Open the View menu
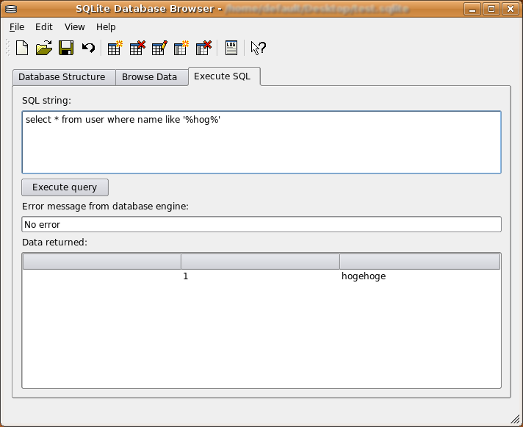 point(75,27)
